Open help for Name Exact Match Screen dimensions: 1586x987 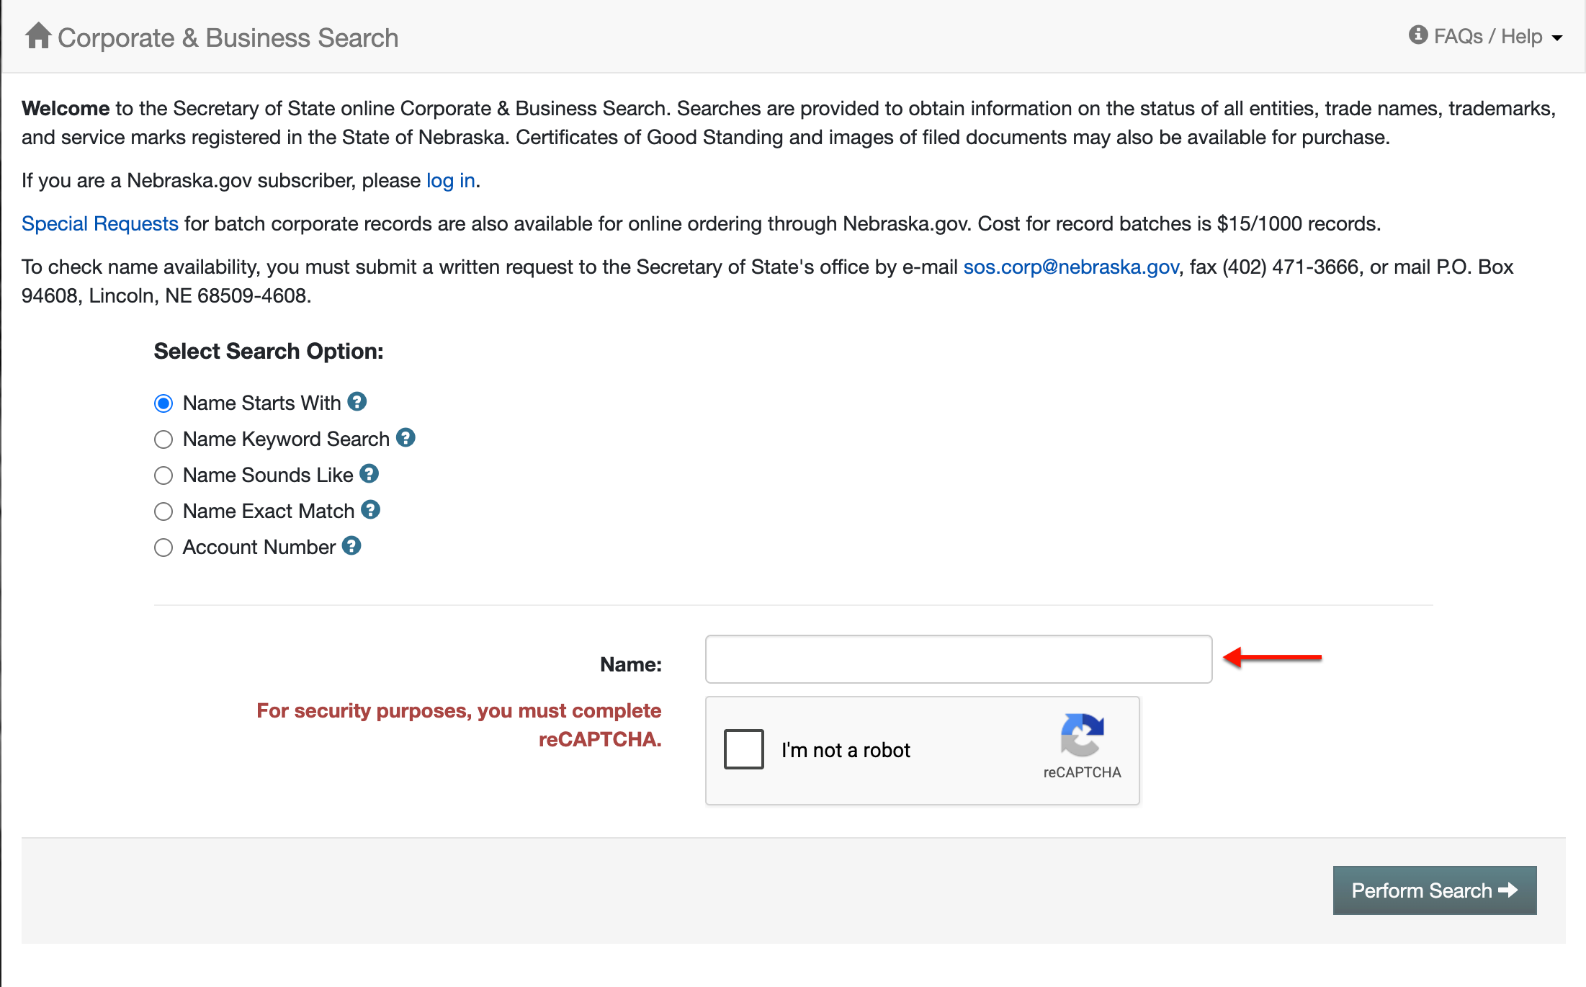click(371, 509)
